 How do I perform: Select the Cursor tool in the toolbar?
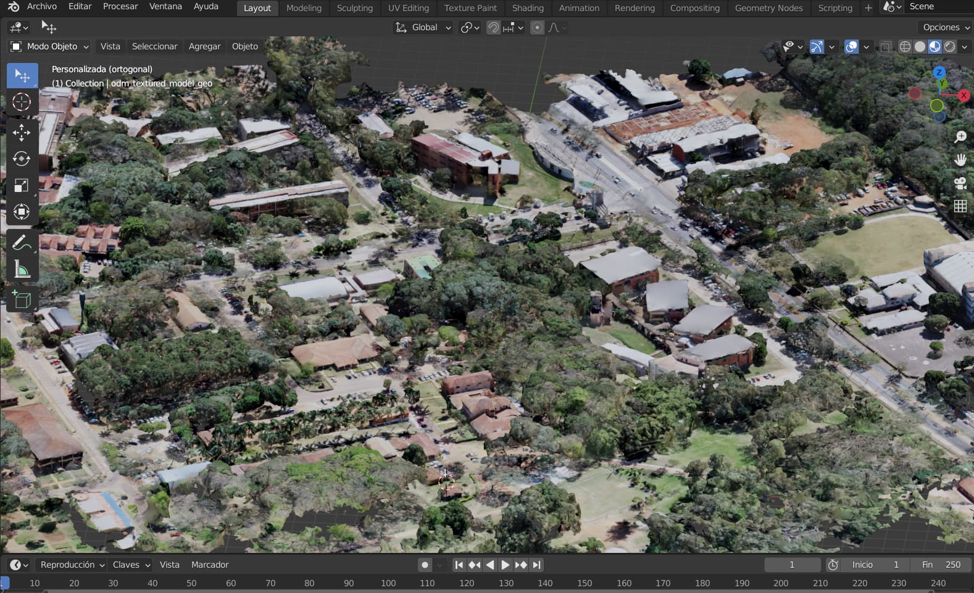(x=22, y=102)
